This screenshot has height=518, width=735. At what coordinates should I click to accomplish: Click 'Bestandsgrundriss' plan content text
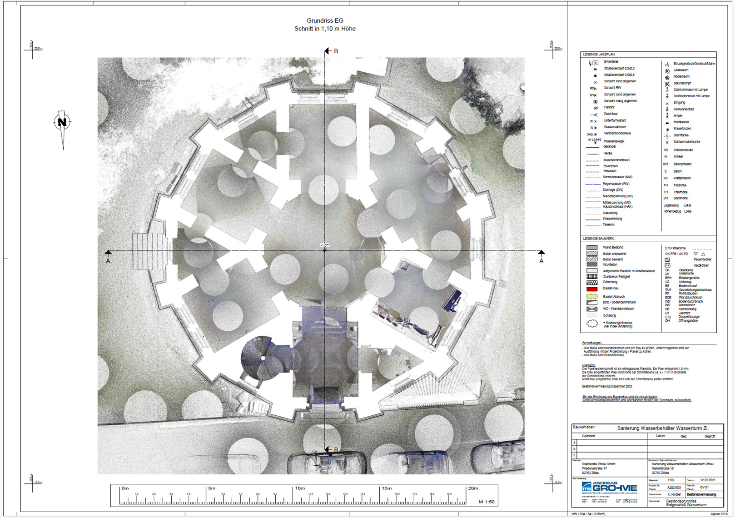click(x=681, y=501)
